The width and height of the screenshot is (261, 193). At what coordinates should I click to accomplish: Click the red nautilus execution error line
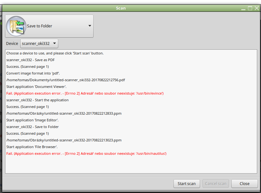[86, 154]
